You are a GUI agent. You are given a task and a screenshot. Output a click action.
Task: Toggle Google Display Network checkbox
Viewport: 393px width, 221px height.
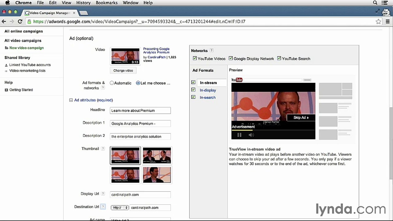tap(231, 58)
